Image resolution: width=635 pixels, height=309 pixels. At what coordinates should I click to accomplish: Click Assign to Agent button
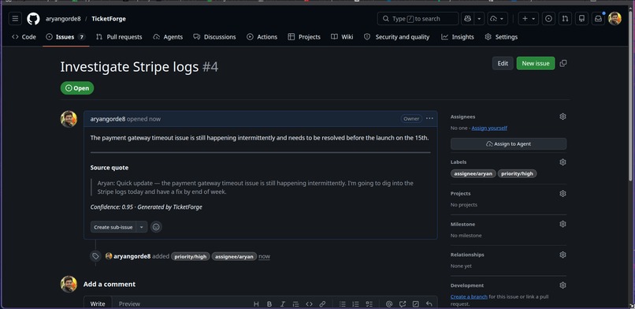click(x=509, y=144)
